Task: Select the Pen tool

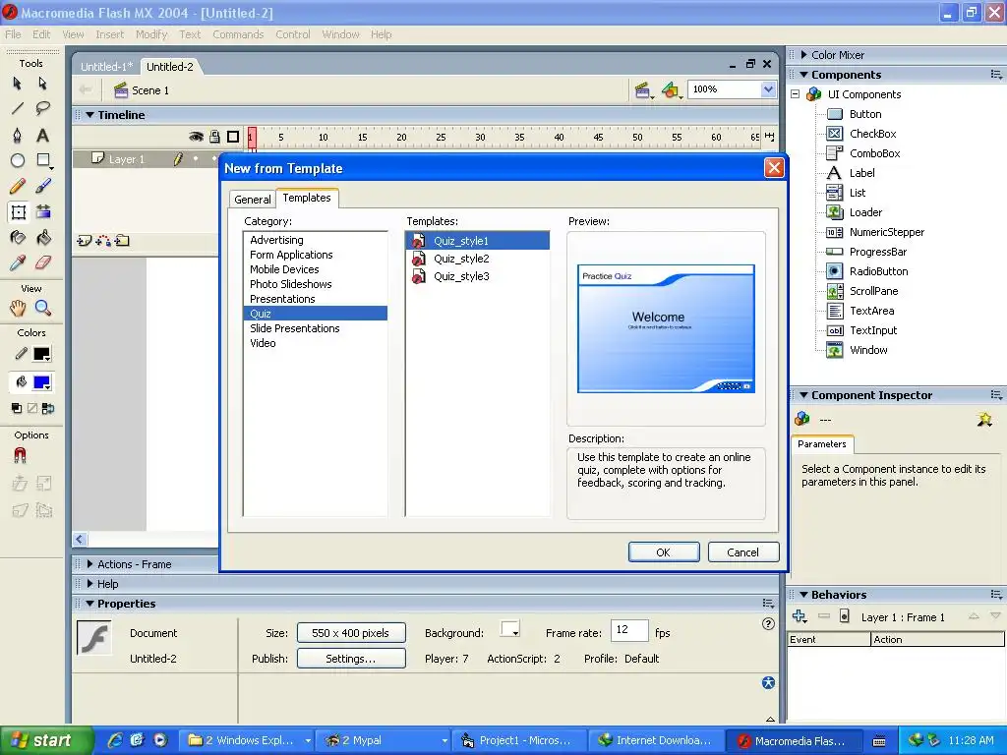Action: pyautogui.click(x=18, y=135)
